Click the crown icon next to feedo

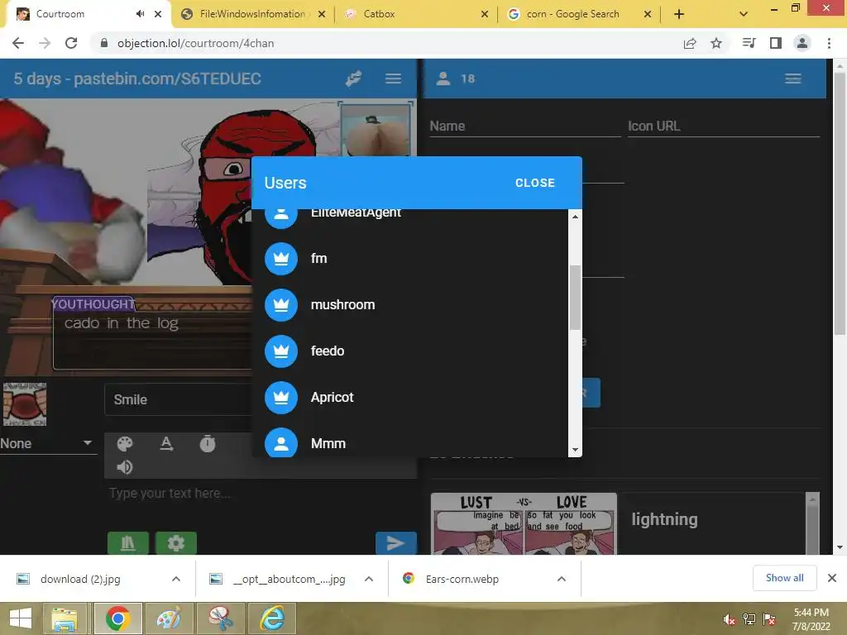tap(281, 351)
